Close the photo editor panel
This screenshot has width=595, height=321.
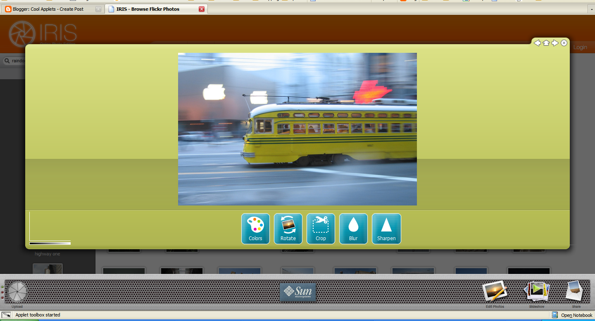coord(564,43)
